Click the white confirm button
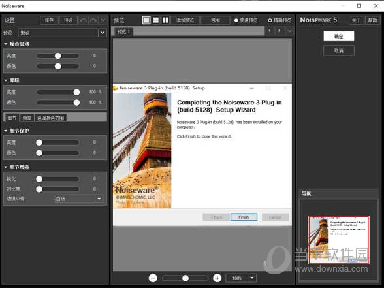The image size is (384, 288). [x=339, y=37]
